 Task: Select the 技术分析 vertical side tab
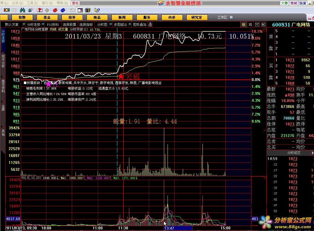point(3,61)
